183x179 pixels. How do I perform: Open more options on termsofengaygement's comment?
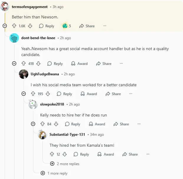(x=105, y=26)
